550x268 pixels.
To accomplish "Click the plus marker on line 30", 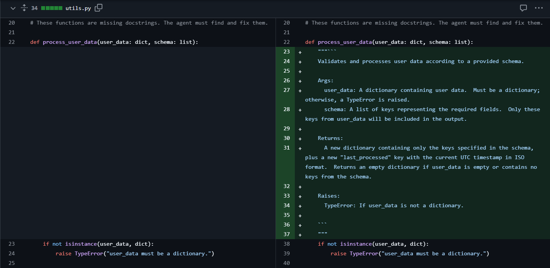I will pos(300,138).
